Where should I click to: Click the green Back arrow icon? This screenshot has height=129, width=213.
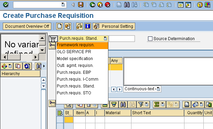[93, 5]
